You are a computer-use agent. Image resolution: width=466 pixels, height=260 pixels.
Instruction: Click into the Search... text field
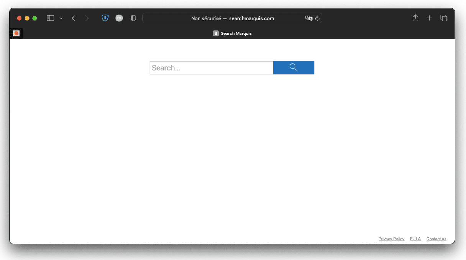click(x=211, y=68)
